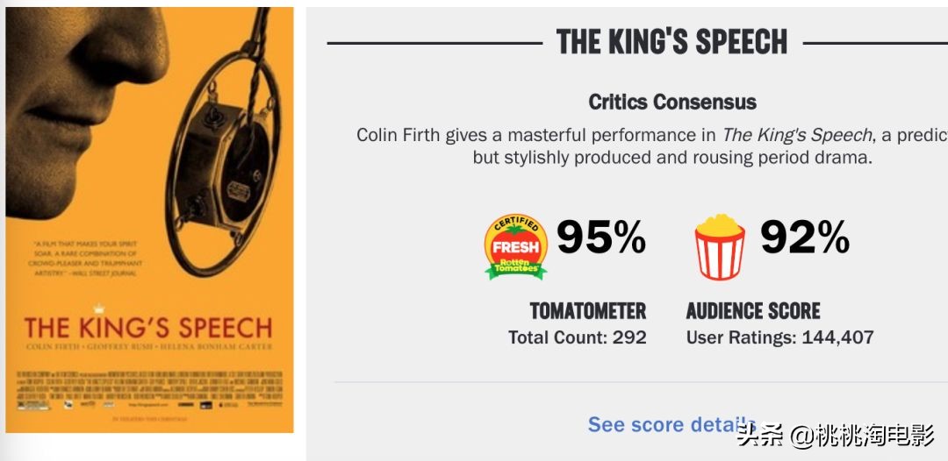The width and height of the screenshot is (948, 461).
Task: Click the AUDIENCE SCORE label
Action: pos(753,311)
